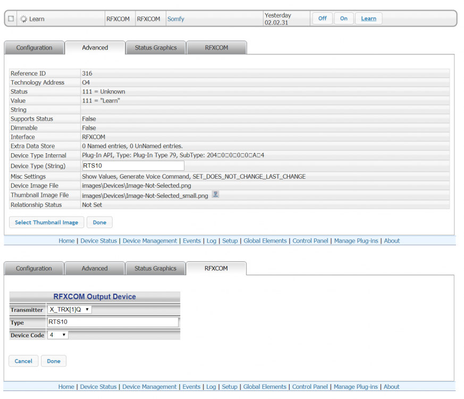Select the upper RFXCOM tab
The height and width of the screenshot is (399, 464).
click(216, 48)
